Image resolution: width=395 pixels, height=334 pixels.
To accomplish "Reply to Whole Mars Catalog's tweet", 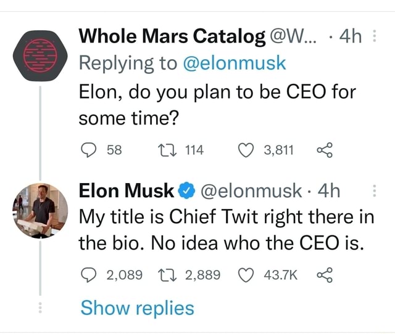I will tap(87, 149).
